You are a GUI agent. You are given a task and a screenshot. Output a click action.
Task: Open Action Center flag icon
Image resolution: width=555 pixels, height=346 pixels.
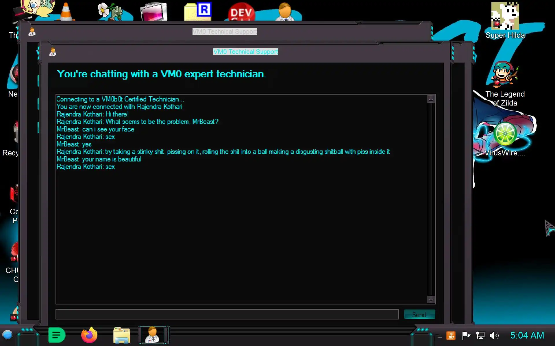[466, 336]
